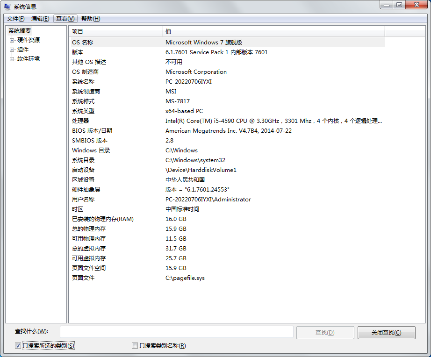Expand the 软件环境 tree node
Screen dimensions: 431x357
tap(11, 58)
